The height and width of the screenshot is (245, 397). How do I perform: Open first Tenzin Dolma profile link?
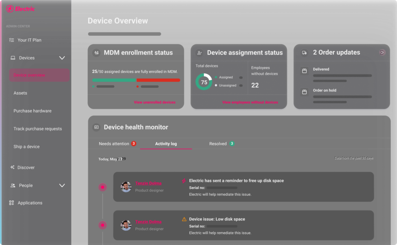coord(148,183)
